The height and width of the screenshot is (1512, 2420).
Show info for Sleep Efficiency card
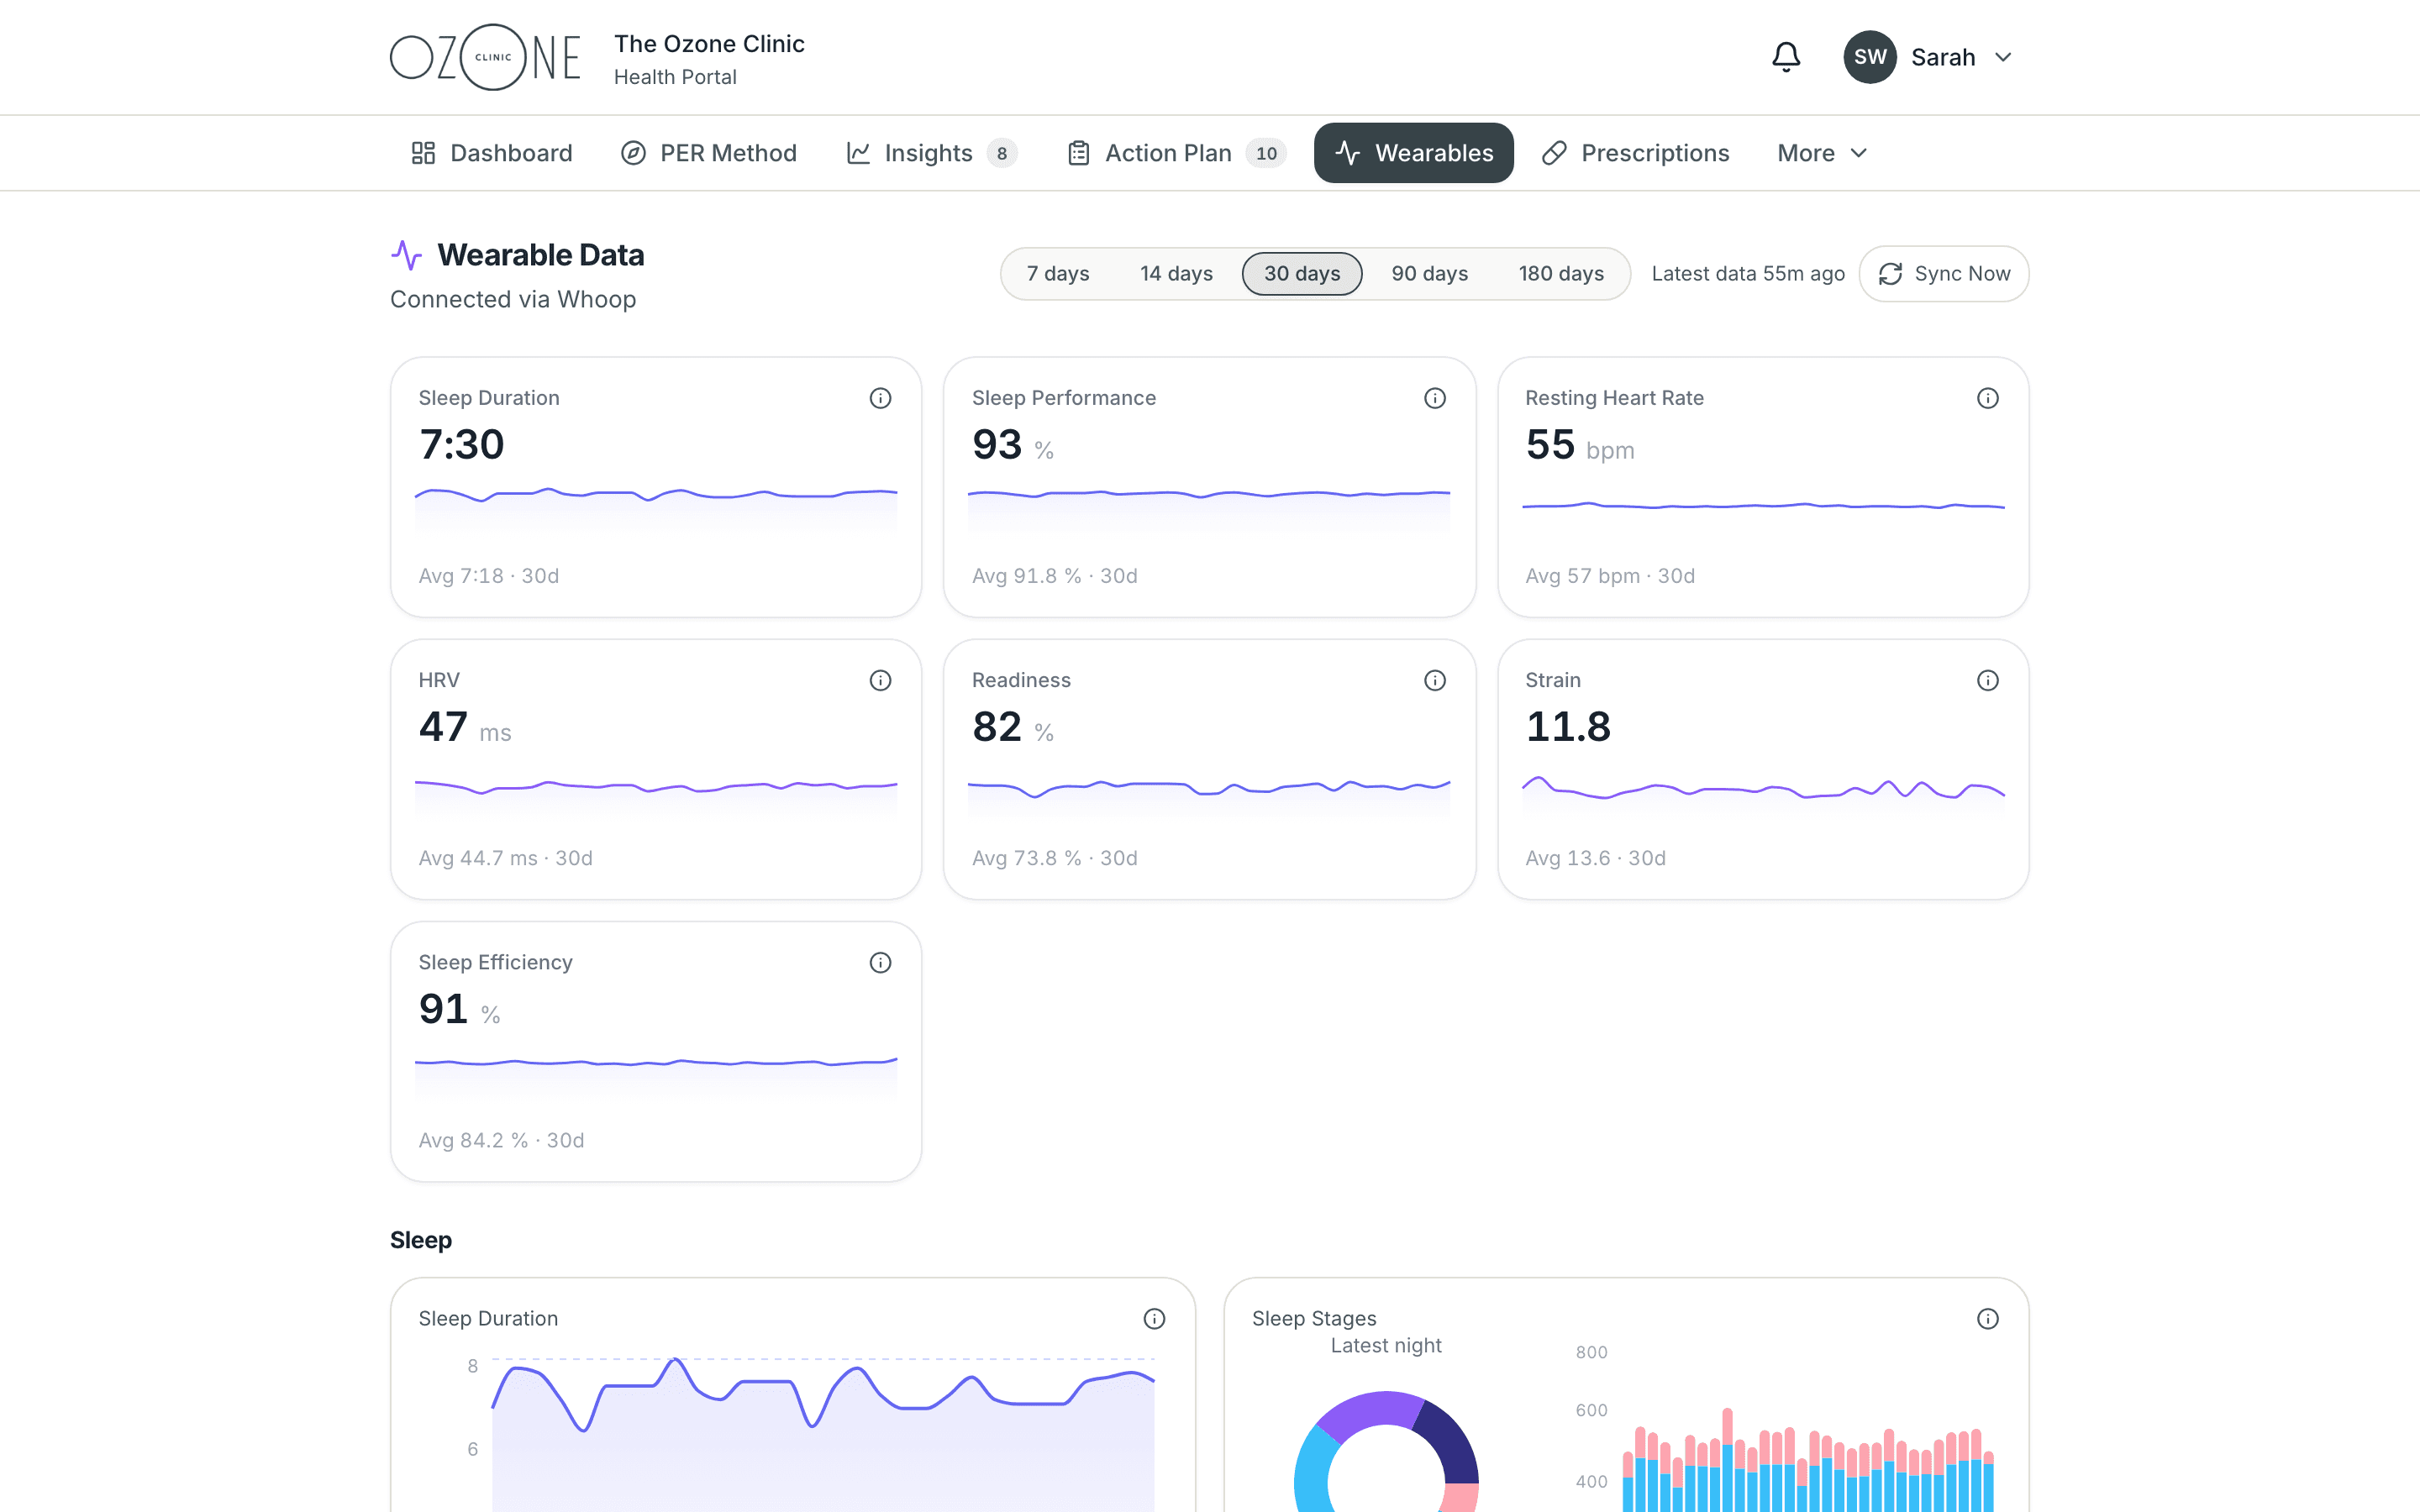pos(880,962)
